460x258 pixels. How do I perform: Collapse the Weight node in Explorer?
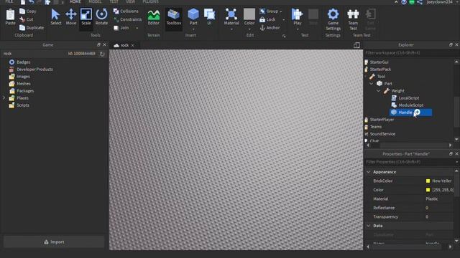pos(379,91)
